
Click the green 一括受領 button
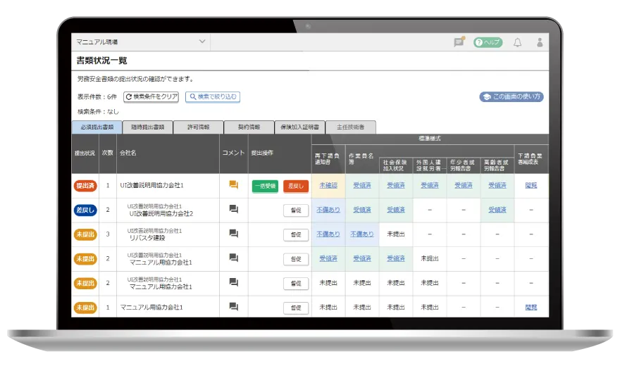pos(265,186)
